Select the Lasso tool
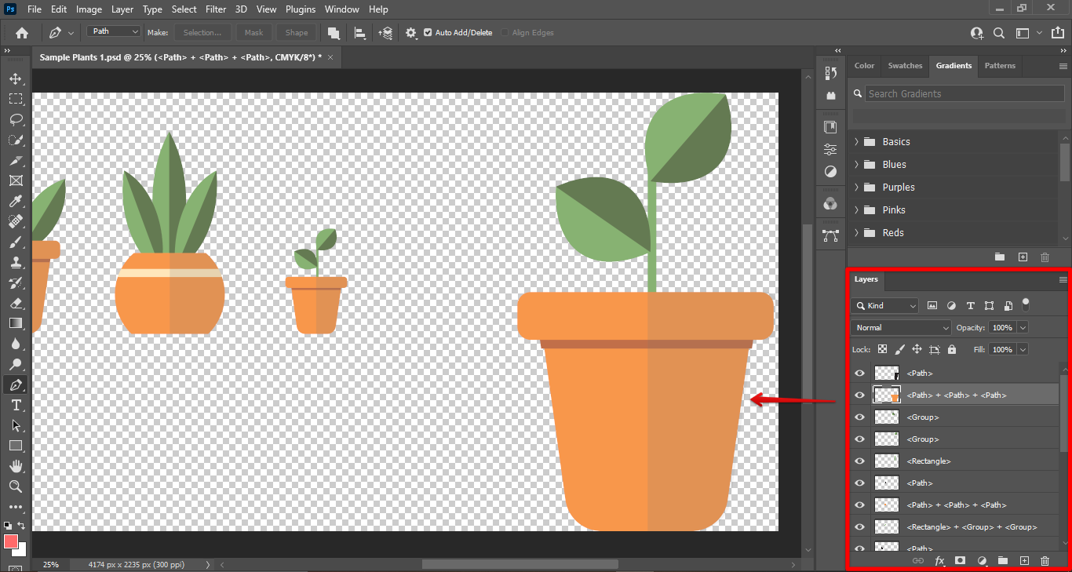This screenshot has height=572, width=1072. [x=16, y=119]
